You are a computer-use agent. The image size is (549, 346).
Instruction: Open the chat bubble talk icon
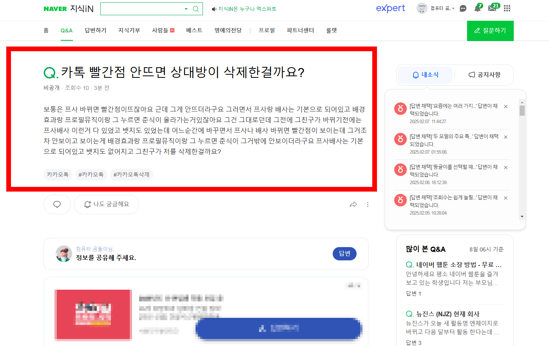point(463,8)
